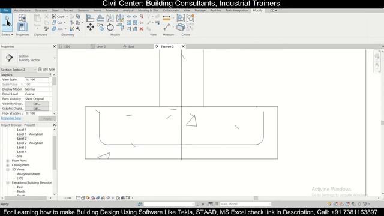Select Analytical Model under 3D Views
Screen dimensions: 384x216
[29, 174]
